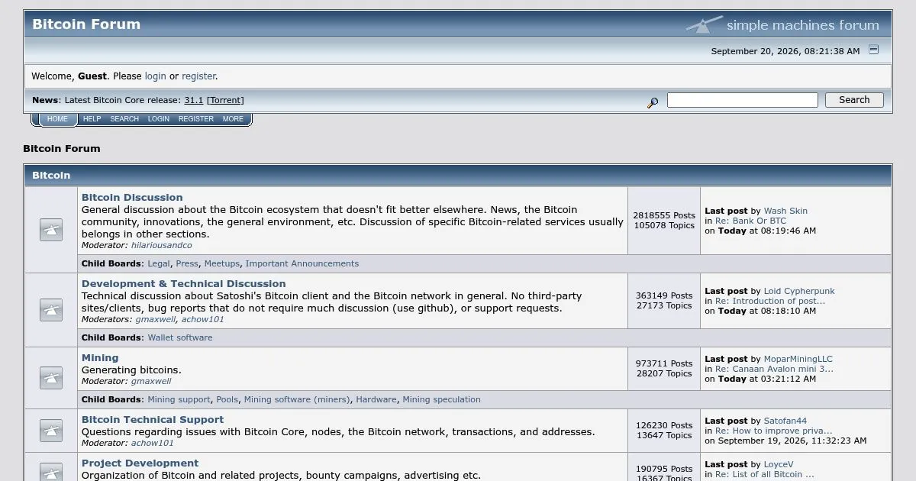Click the date and time display
Viewport: 916px width, 481px height.
pos(785,51)
